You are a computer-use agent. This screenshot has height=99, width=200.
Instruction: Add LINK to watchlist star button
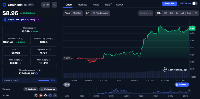pos(46,5)
